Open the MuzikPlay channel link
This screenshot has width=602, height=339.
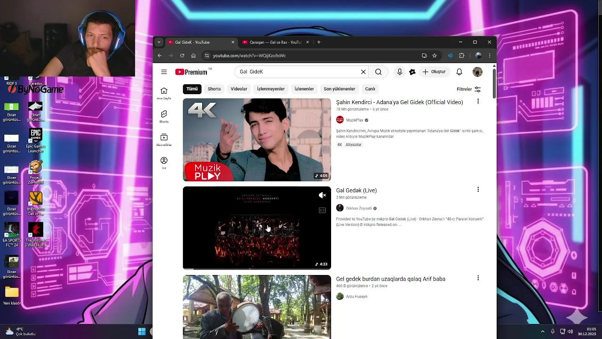355,120
